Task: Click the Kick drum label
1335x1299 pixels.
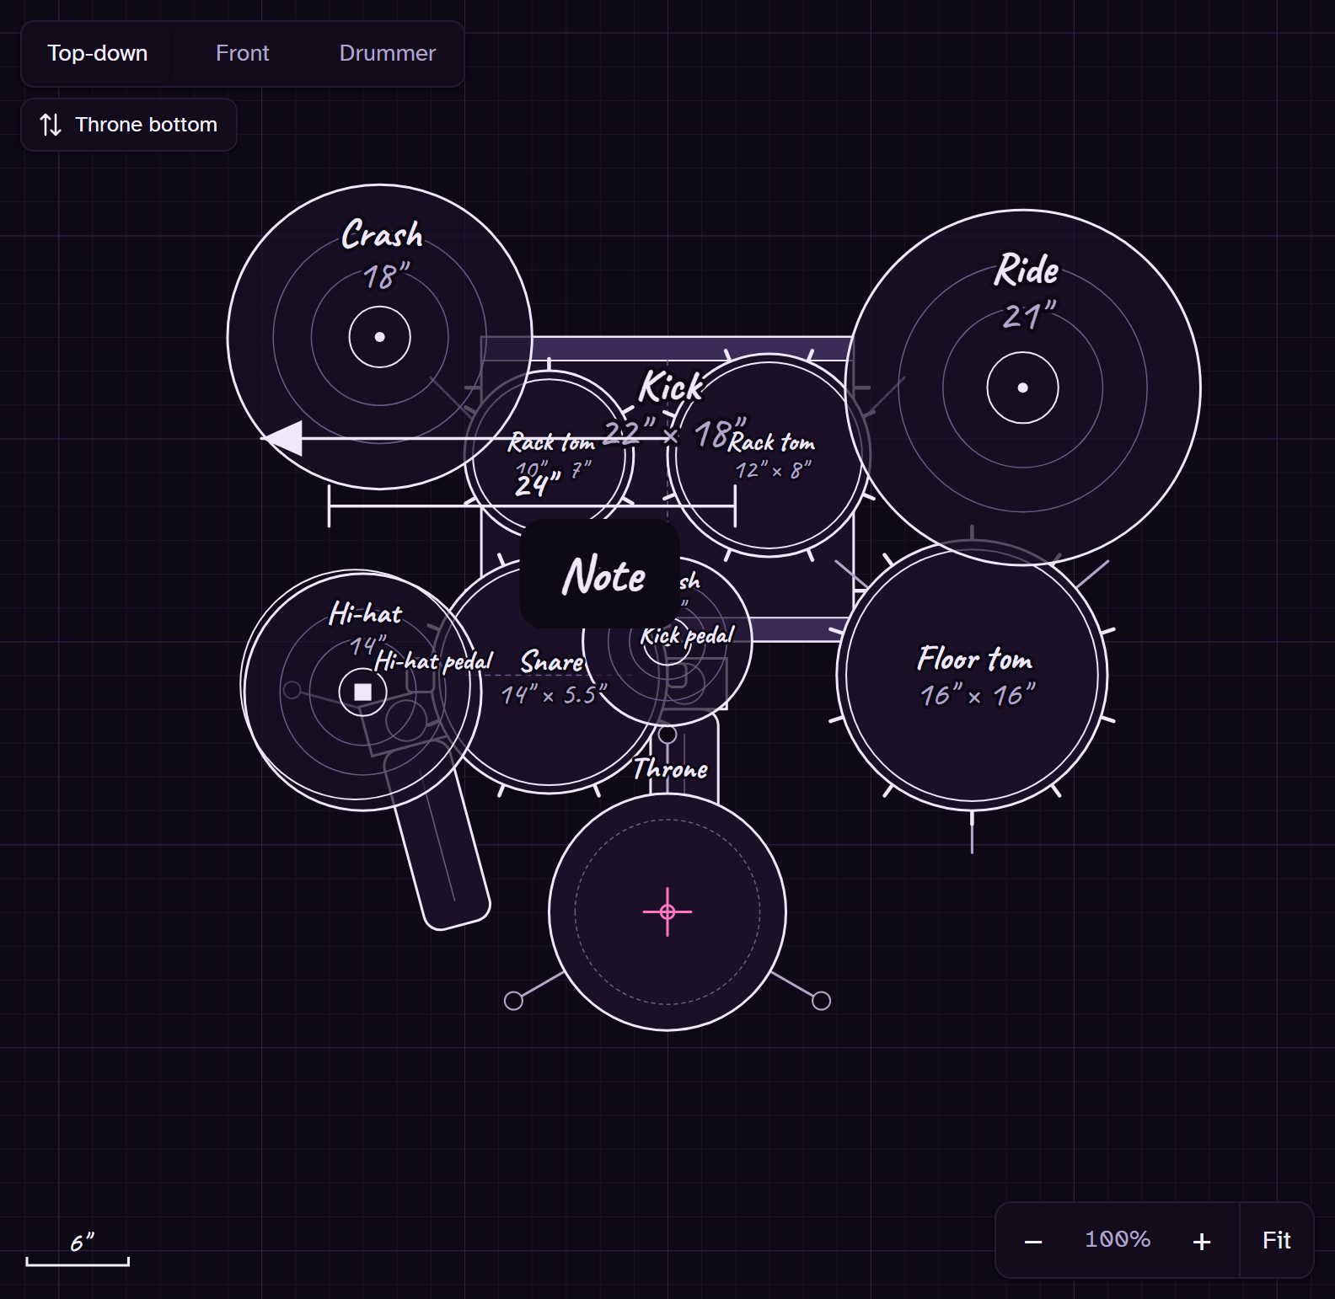Action: coord(670,387)
